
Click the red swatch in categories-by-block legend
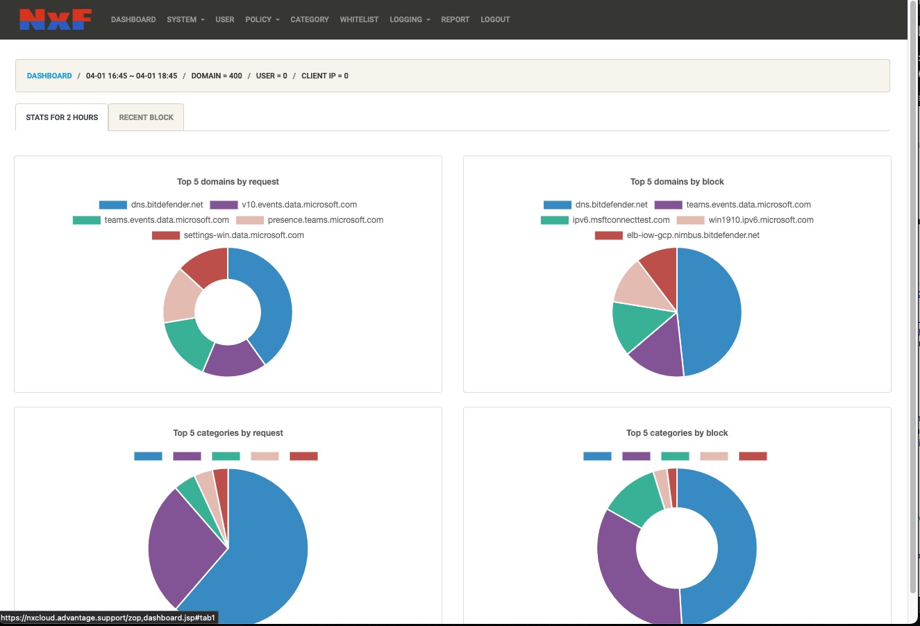click(753, 456)
